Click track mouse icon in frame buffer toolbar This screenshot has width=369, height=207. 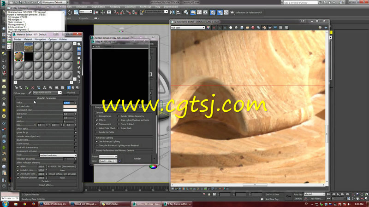point(264,28)
